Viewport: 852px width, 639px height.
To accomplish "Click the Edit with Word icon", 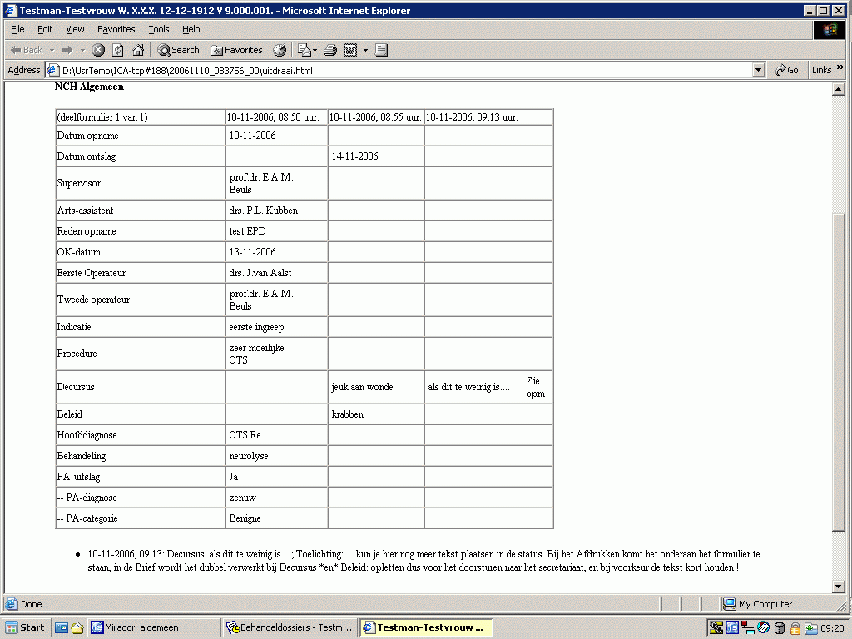I will [350, 50].
